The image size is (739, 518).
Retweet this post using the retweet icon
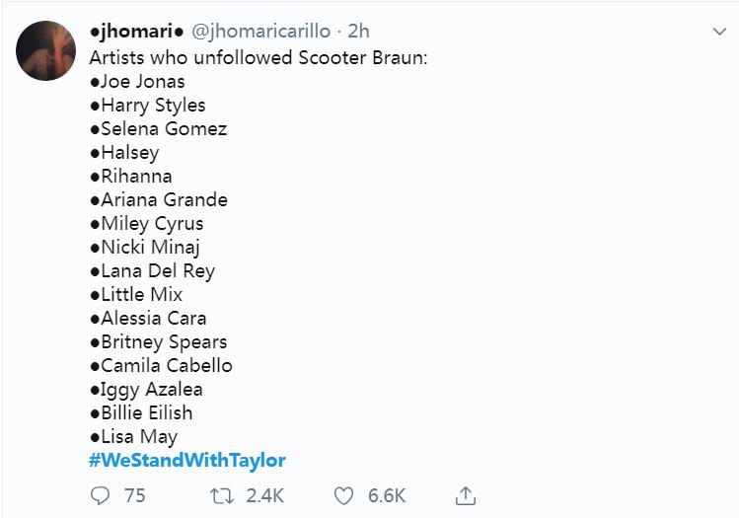point(223,495)
